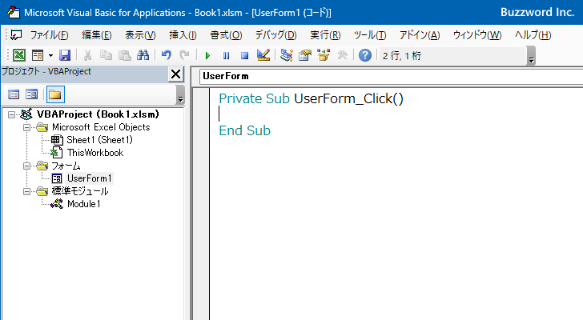This screenshot has width=583, height=320.
Task: Click the Find binoculars icon
Action: (x=143, y=55)
